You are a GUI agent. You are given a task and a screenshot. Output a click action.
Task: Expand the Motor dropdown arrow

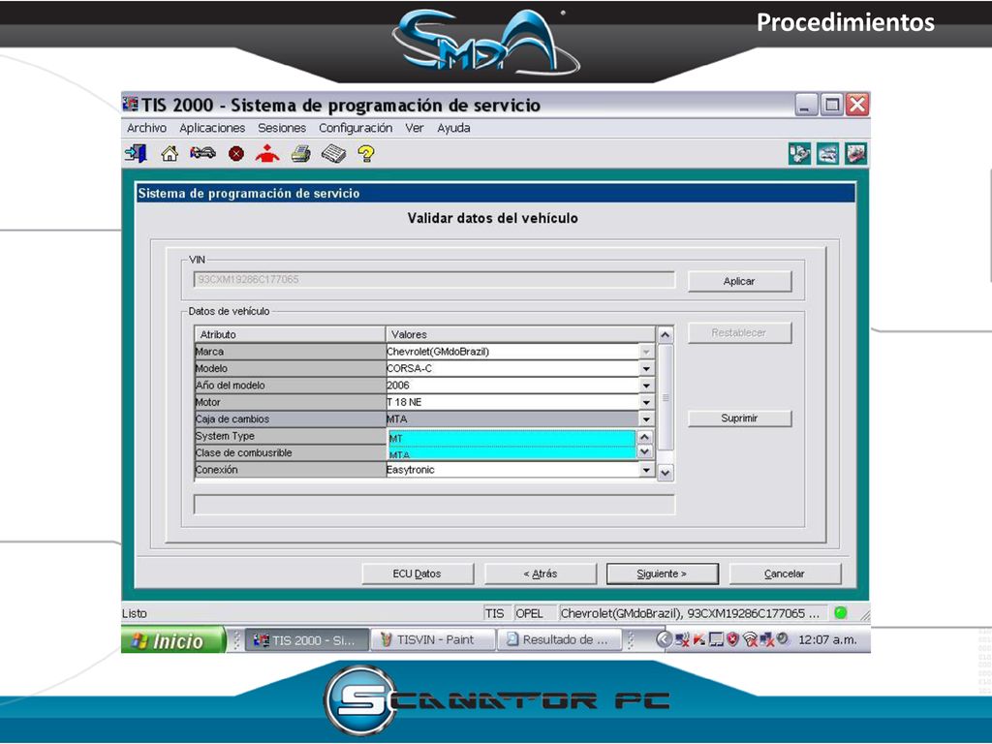(x=646, y=402)
